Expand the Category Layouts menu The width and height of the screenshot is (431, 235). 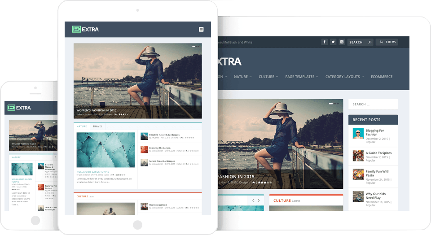(x=344, y=77)
